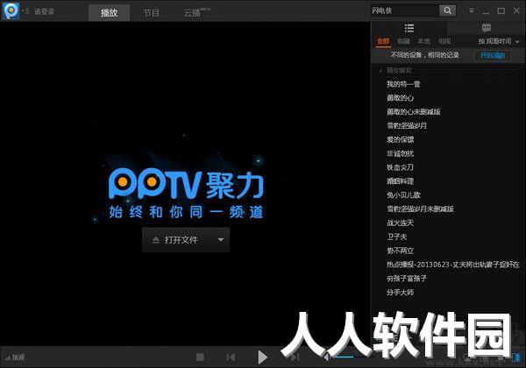Open the 热点播报-20130623 entry
Viewport: 526px width, 368px height.
click(453, 265)
